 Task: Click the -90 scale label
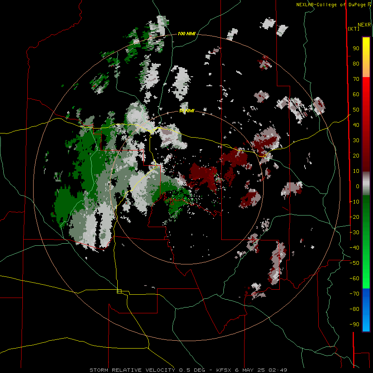(x=354, y=325)
